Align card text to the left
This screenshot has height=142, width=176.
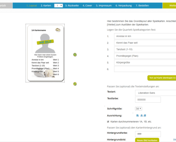pos(138,115)
